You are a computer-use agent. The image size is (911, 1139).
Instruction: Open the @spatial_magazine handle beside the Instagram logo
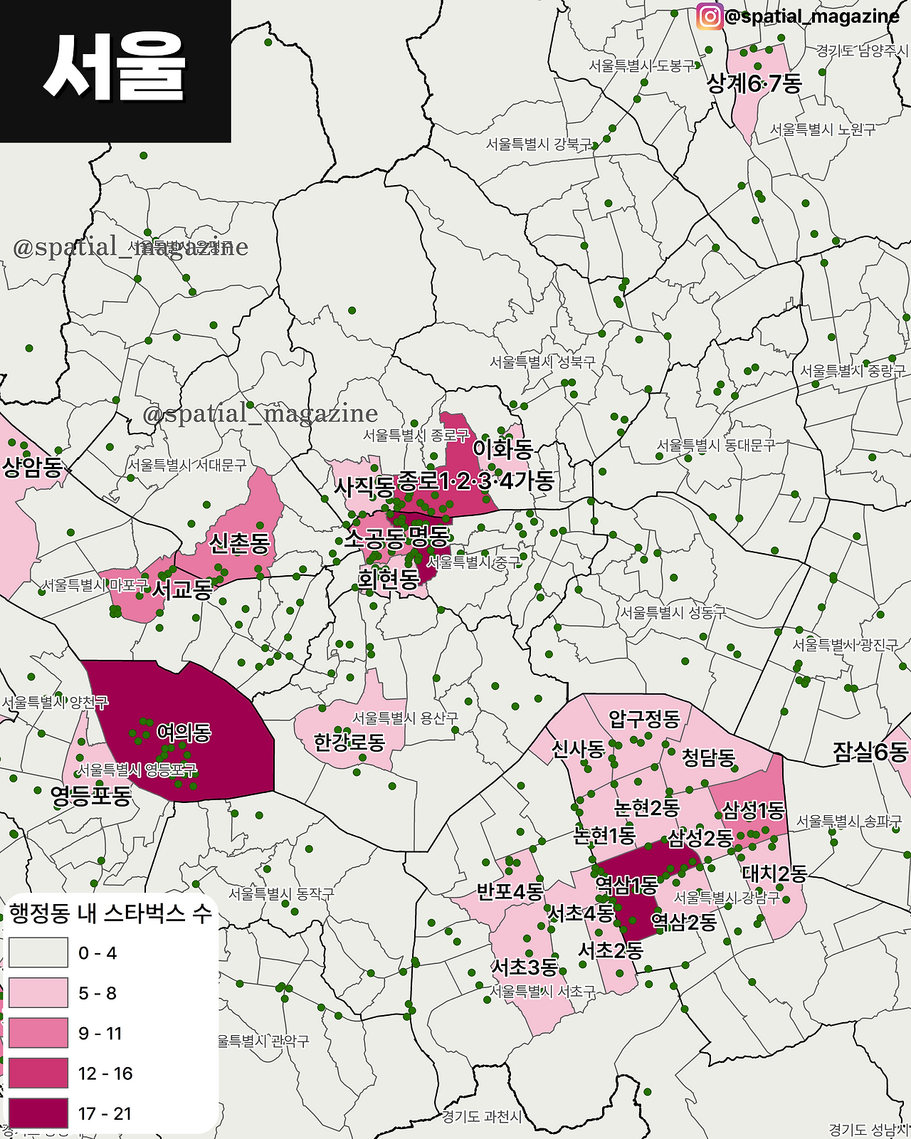click(x=812, y=16)
